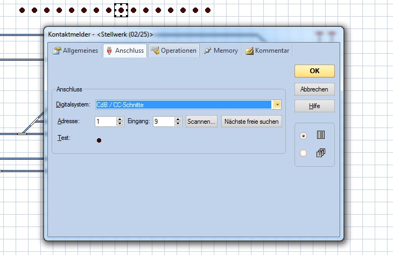Click Nächste freie suchen button

point(251,122)
